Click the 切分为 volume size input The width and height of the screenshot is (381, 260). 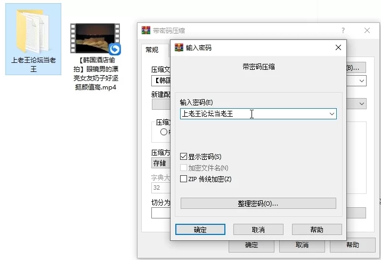161,213
